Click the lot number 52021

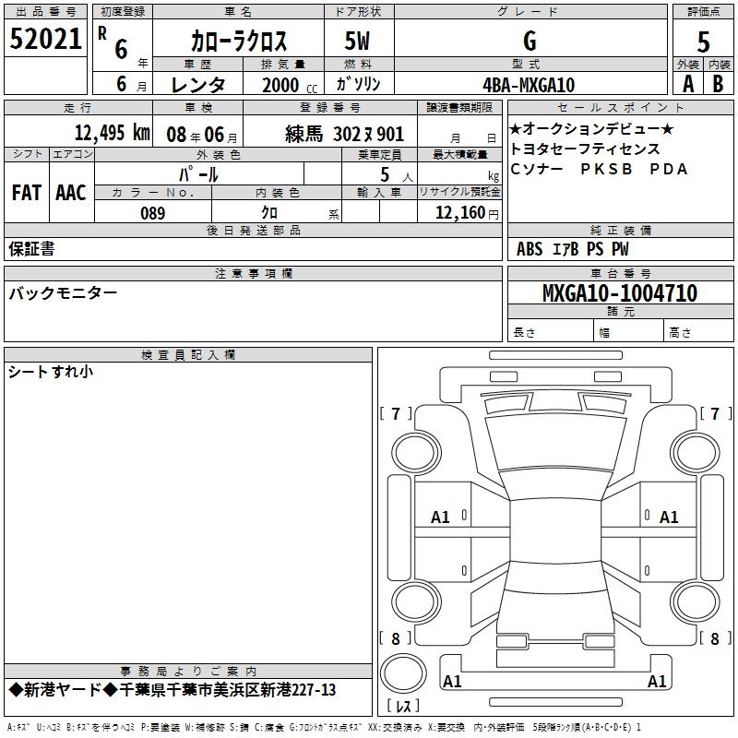46,40
